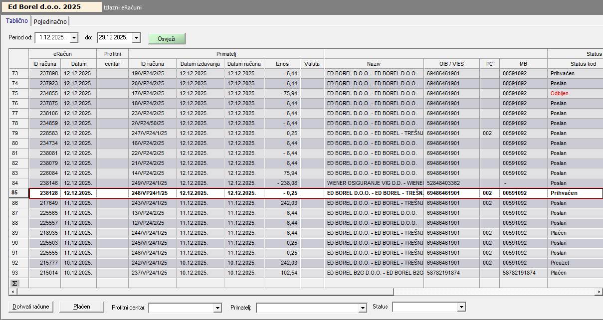Click the Plaćen button at the bottom
The height and width of the screenshot is (320, 603).
point(82,307)
